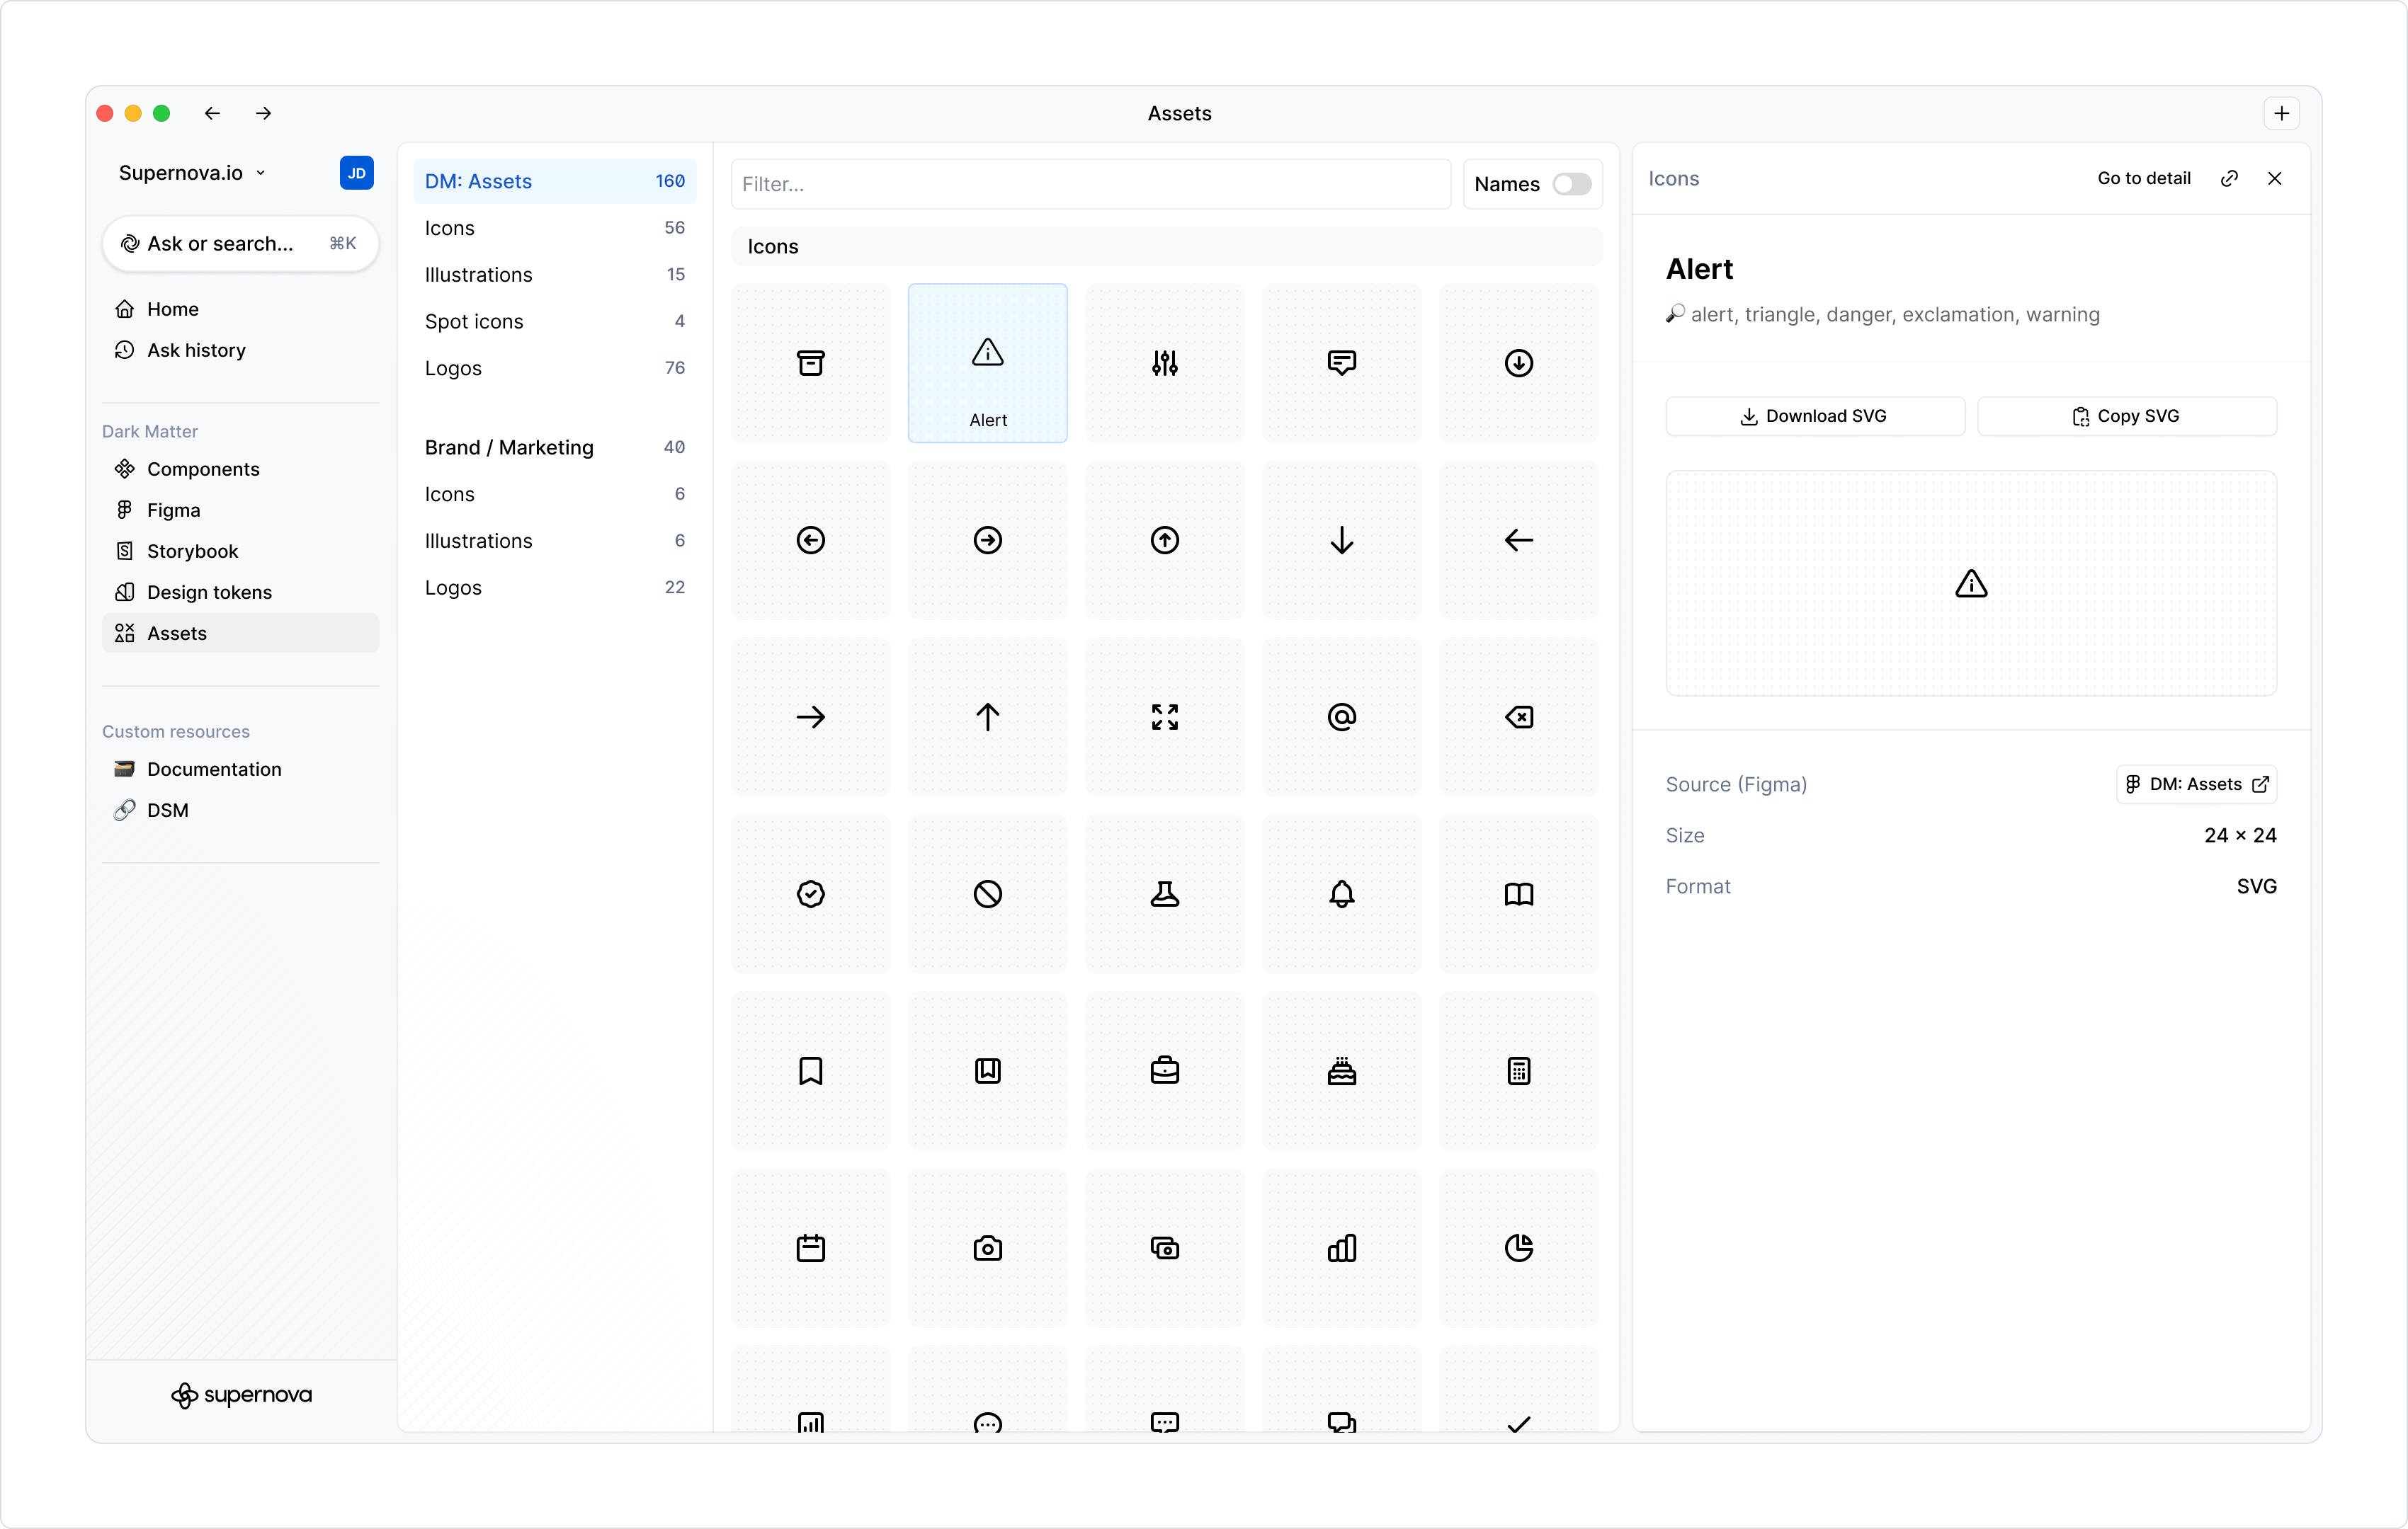Select Brand / Marketing asset group
This screenshot has width=2408, height=1529.
(509, 447)
